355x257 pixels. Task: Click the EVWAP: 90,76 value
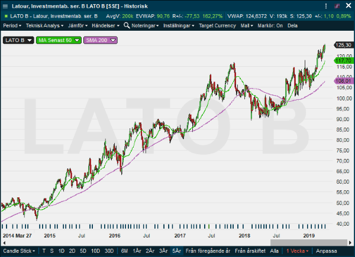(153, 16)
